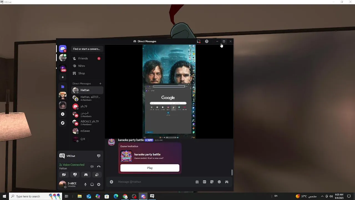The width and height of the screenshot is (355, 200).
Task: Open Microsoft Store from taskbar
Action: coord(107,196)
